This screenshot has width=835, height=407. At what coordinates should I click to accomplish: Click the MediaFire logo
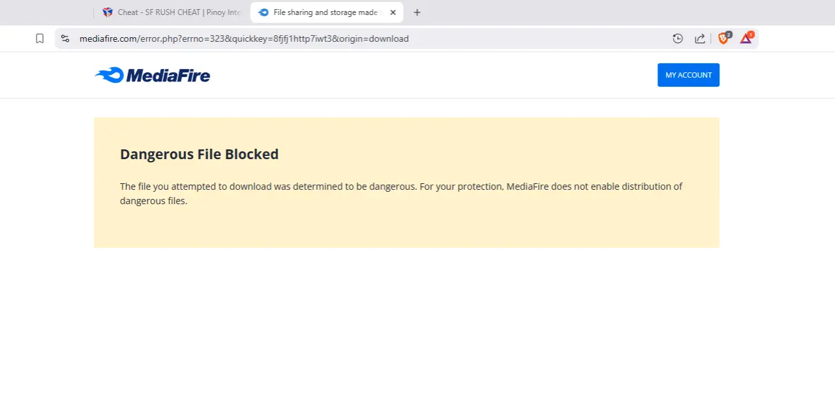[x=153, y=76]
